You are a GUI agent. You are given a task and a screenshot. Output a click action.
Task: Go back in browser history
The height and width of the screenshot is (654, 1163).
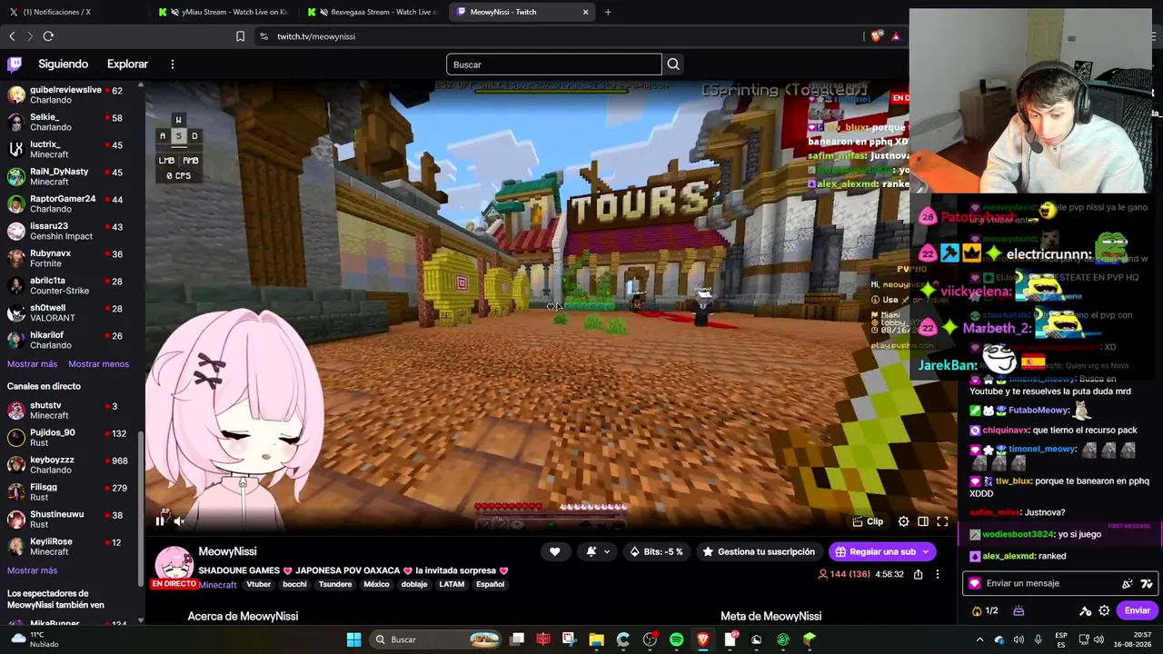coord(12,36)
